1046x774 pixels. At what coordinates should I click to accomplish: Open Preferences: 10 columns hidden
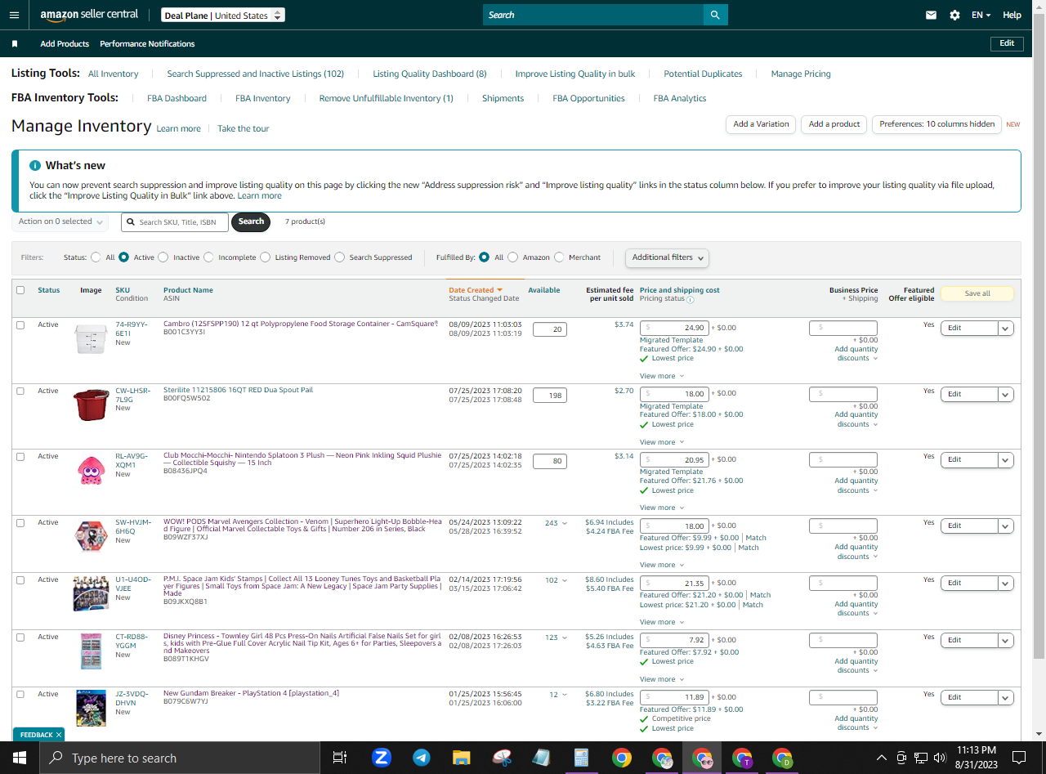[x=937, y=124]
